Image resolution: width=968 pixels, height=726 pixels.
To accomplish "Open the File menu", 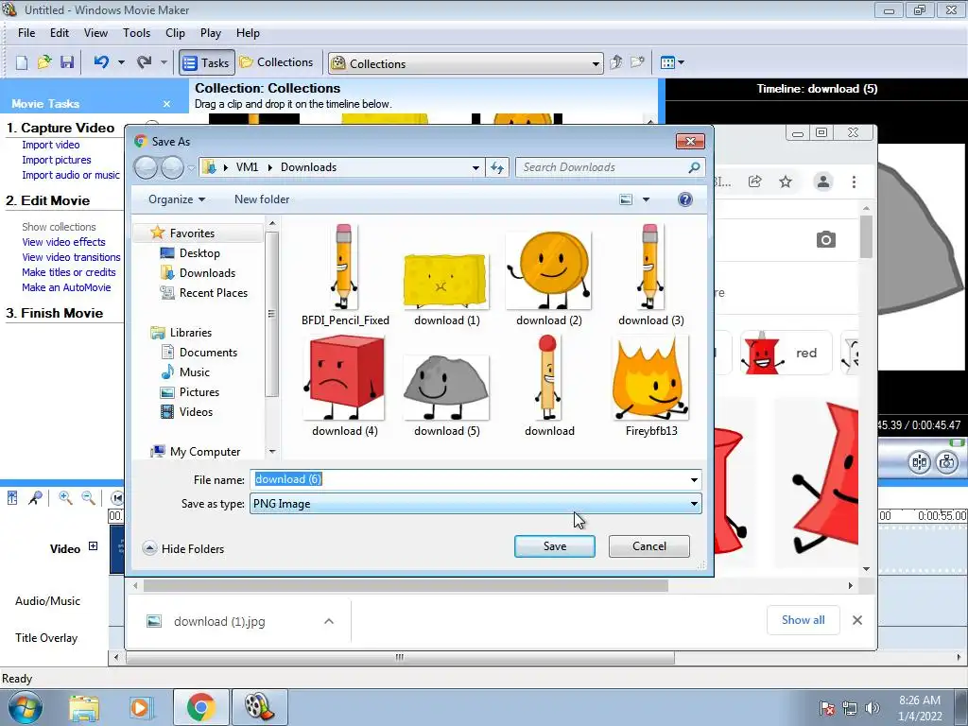I will click(x=26, y=33).
